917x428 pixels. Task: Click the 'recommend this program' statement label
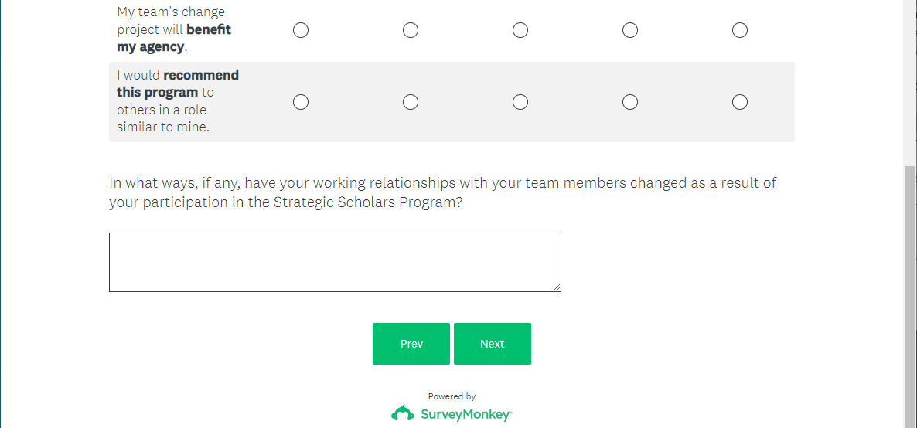[x=178, y=101]
